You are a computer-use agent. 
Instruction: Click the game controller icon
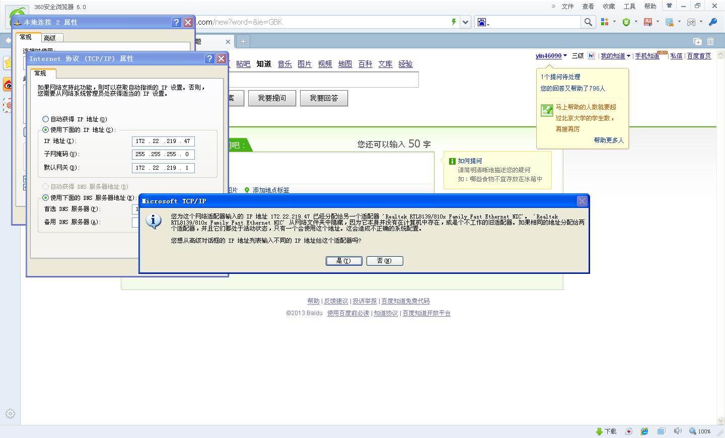tap(691, 22)
